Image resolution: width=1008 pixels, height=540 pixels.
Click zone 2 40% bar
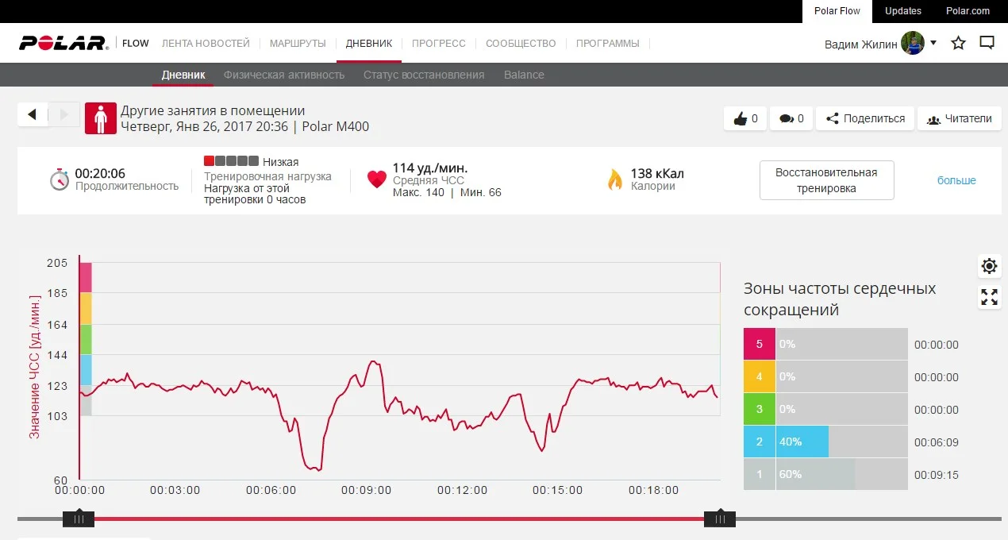coord(802,442)
